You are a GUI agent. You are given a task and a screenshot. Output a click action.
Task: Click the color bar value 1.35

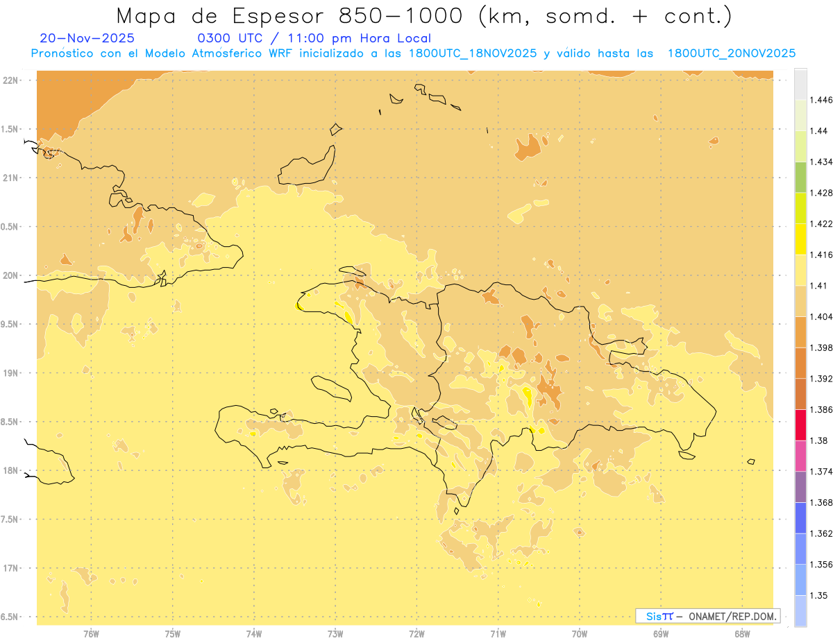tap(821, 595)
